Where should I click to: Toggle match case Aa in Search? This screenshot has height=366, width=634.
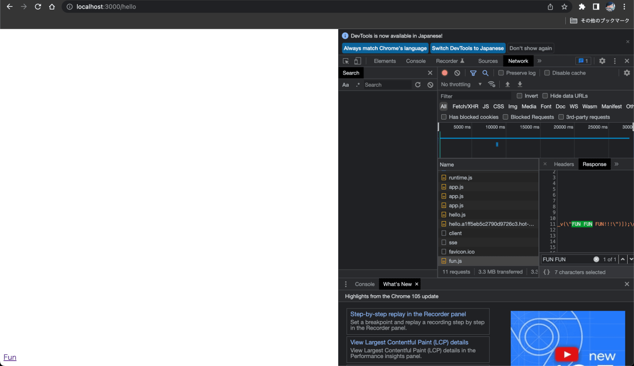[346, 85]
